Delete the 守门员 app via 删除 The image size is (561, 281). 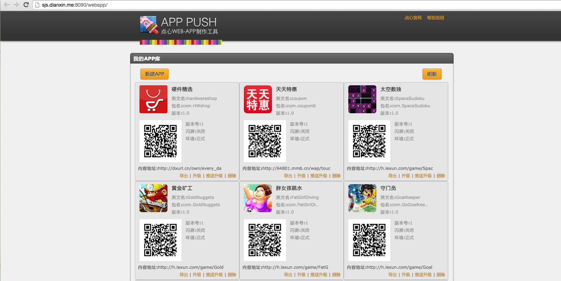click(441, 275)
